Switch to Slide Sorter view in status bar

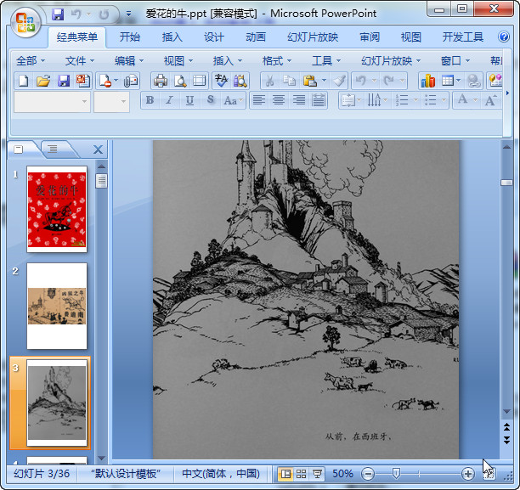click(301, 473)
